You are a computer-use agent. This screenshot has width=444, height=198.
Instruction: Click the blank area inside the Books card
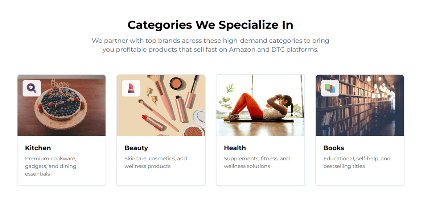click(360, 178)
